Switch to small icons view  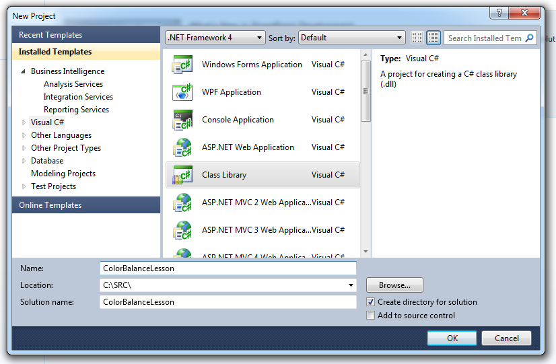pyautogui.click(x=417, y=38)
